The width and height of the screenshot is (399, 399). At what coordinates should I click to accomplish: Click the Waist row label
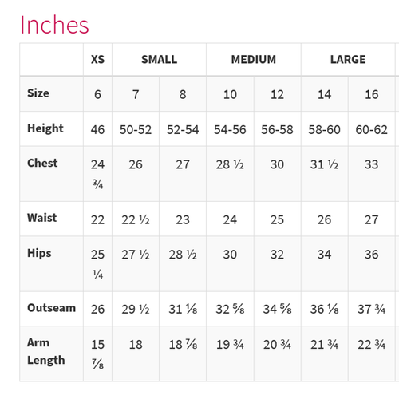point(41,218)
